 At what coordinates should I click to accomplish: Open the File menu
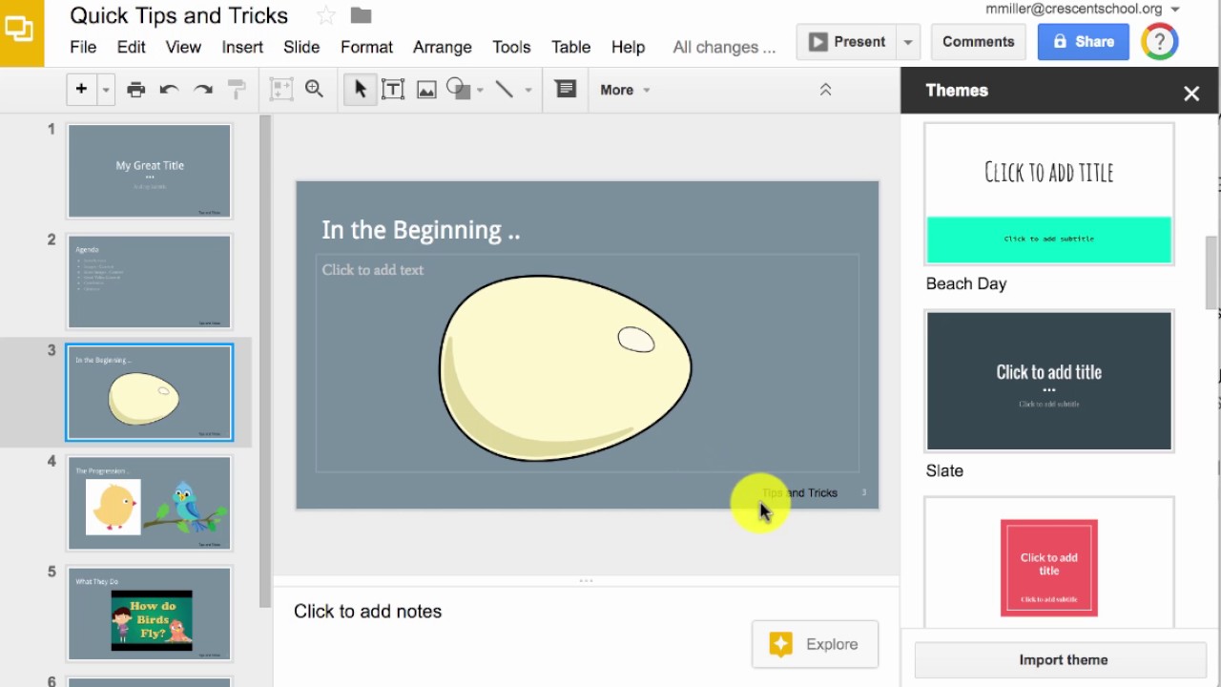[83, 47]
